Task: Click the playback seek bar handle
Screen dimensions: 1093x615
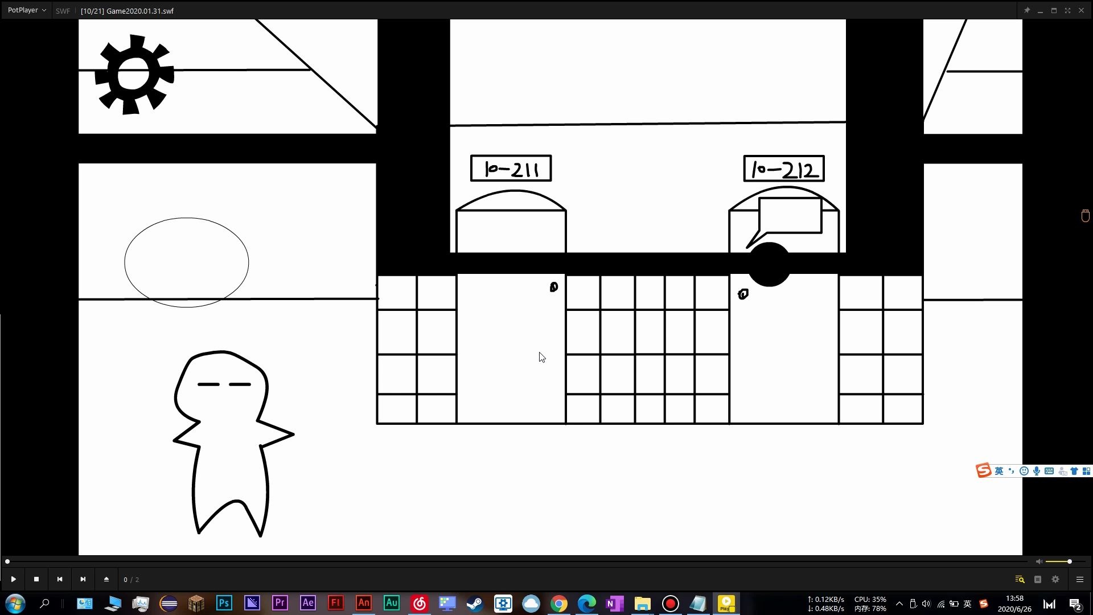Action: 7,561
